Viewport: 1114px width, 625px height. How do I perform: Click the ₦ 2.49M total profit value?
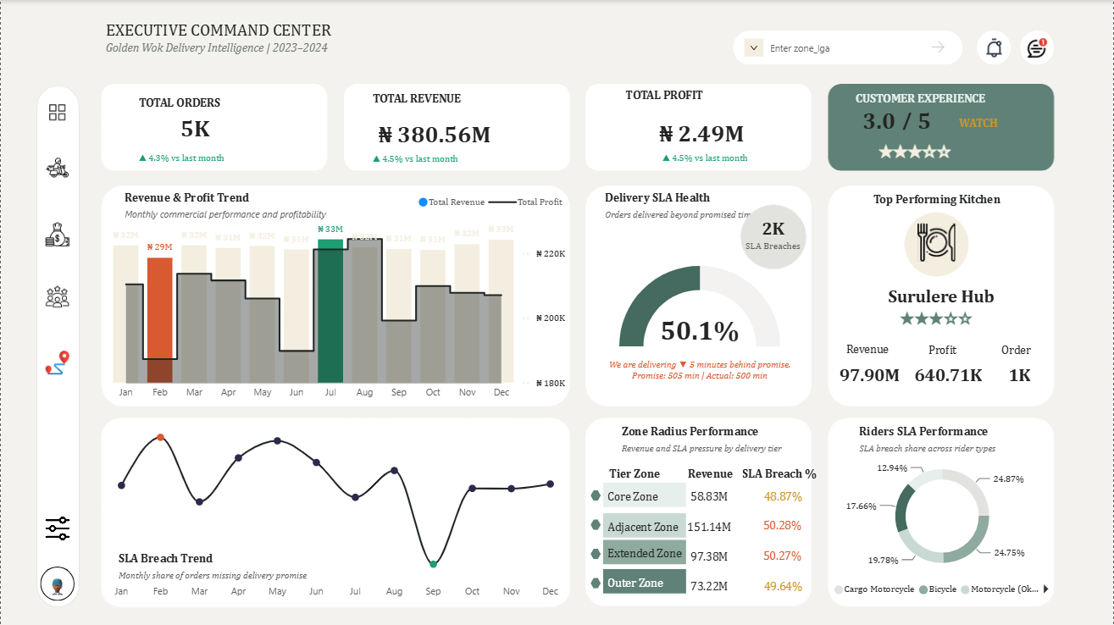click(701, 133)
